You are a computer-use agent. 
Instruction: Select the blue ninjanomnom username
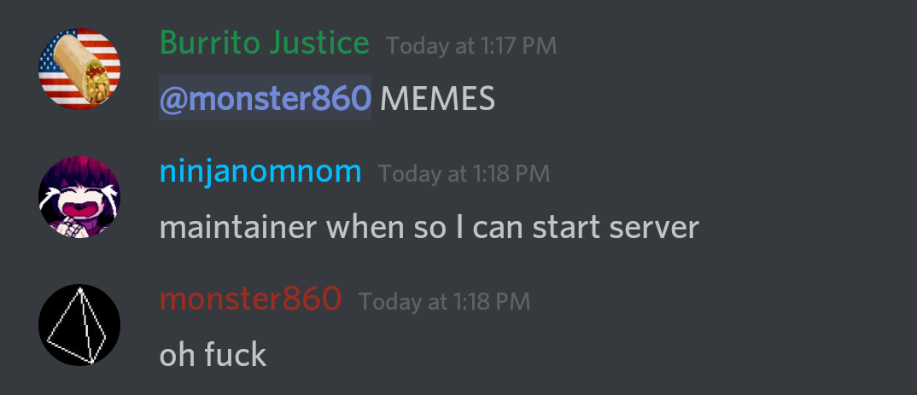click(260, 172)
